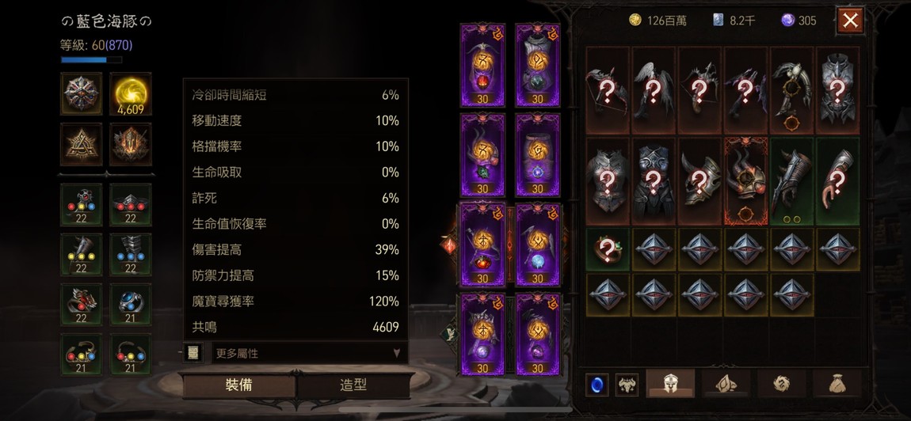911x421 pixels.
Task: Select the unidentified ring inventory item
Action: point(607,250)
